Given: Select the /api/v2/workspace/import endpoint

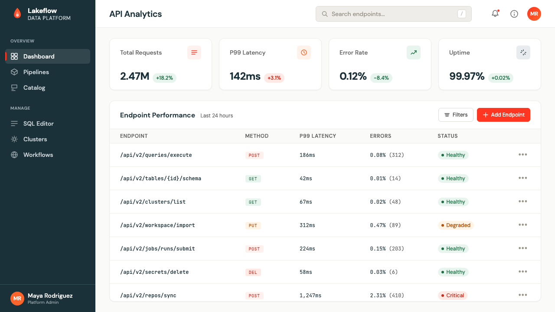Looking at the screenshot, I should point(157,225).
